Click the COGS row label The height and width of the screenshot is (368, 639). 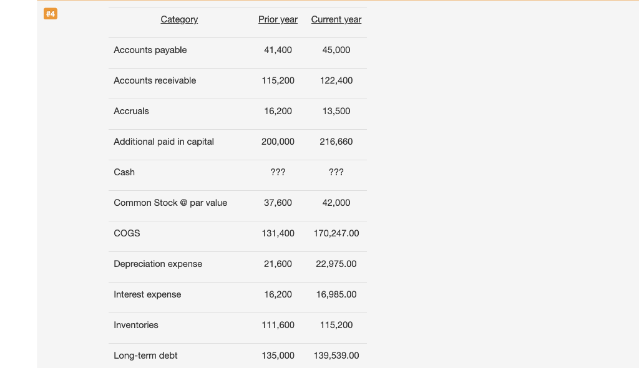click(x=127, y=233)
